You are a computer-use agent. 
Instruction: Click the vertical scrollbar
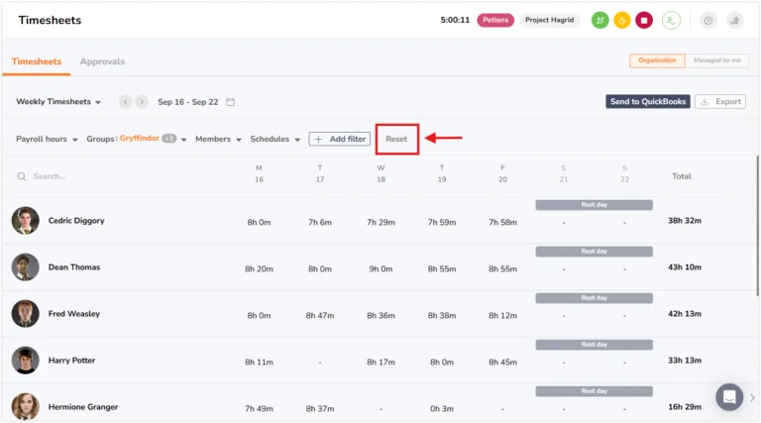pos(758,226)
